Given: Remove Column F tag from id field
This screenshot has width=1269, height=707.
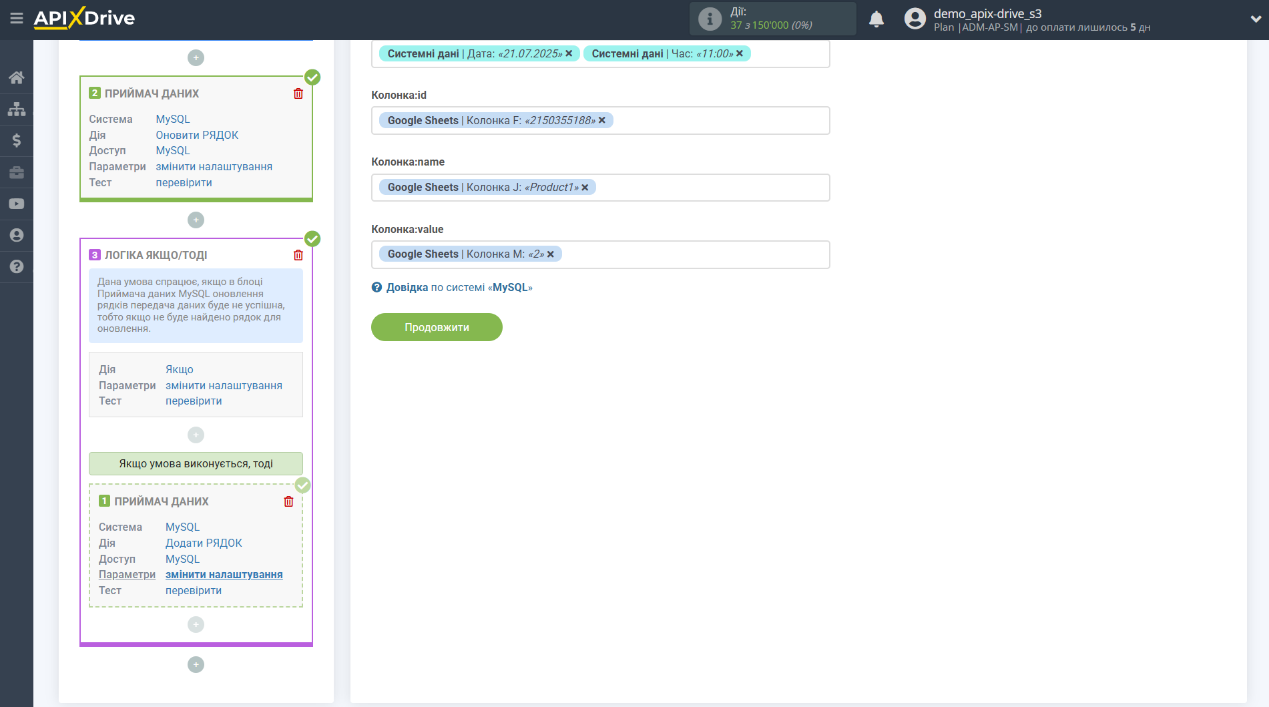Looking at the screenshot, I should [x=601, y=120].
